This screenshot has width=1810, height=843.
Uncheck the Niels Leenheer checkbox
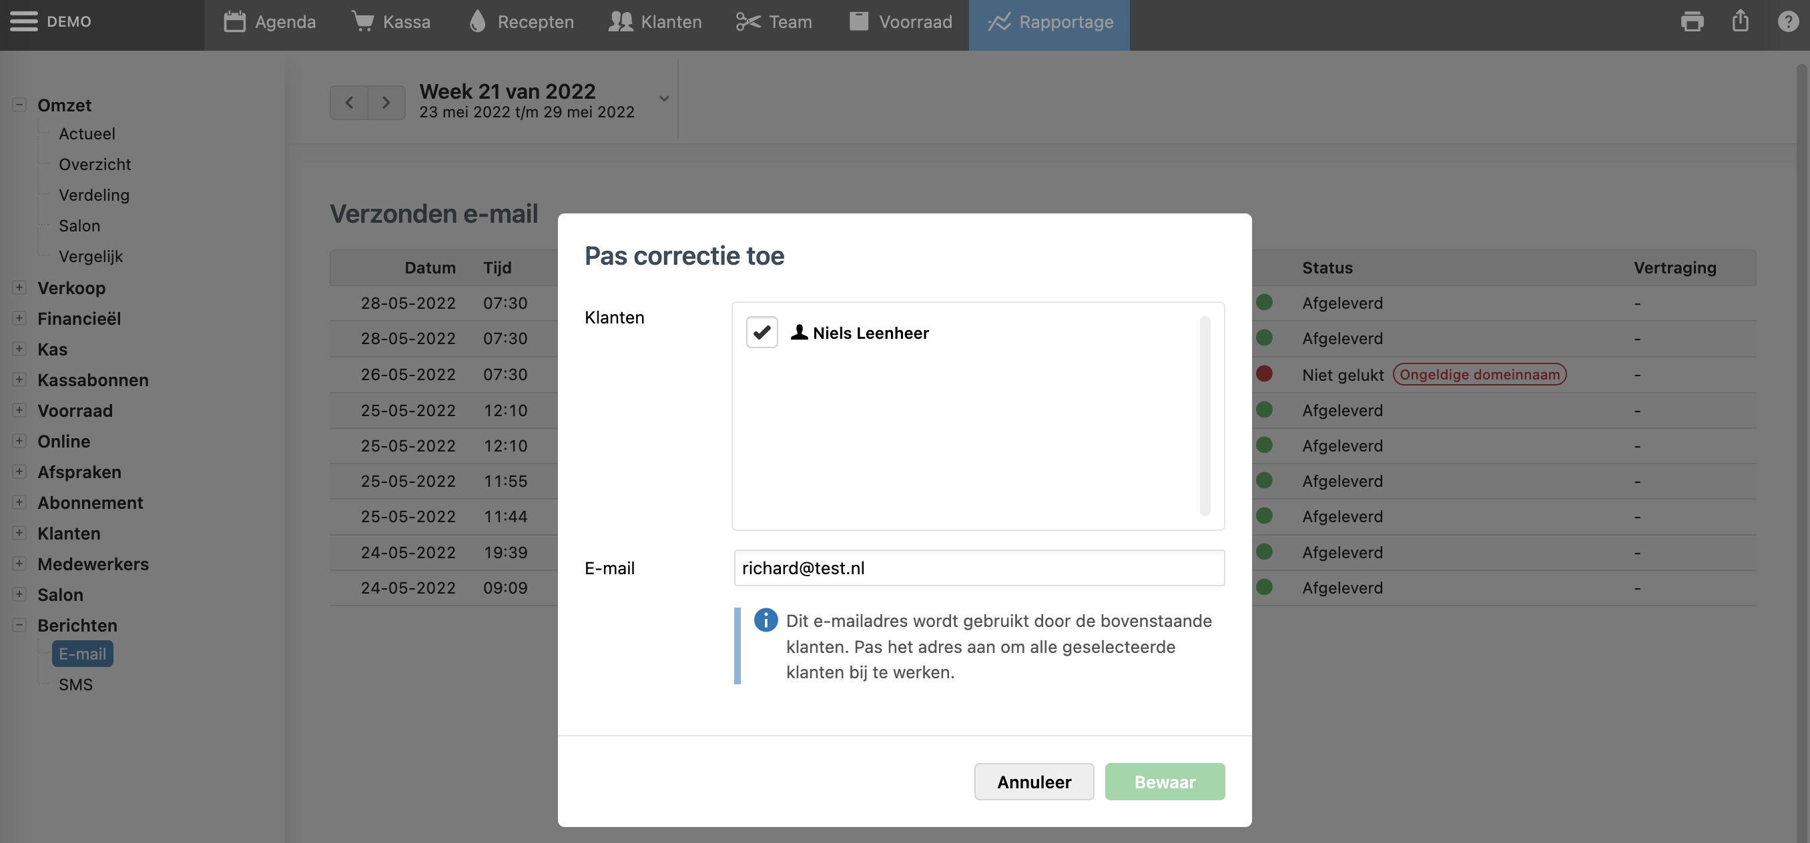[762, 333]
